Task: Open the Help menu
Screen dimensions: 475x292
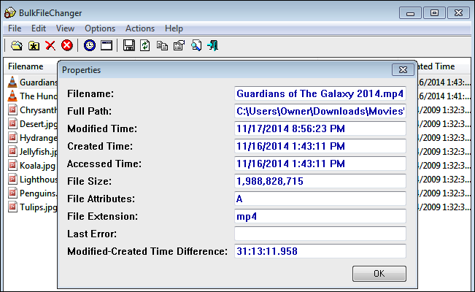Action: (174, 28)
